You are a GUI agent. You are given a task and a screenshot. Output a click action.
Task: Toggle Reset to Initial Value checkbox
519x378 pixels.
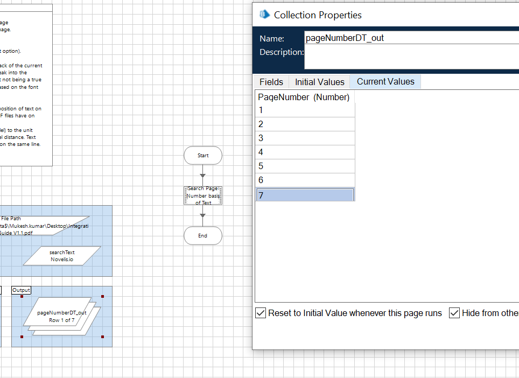[x=261, y=313]
